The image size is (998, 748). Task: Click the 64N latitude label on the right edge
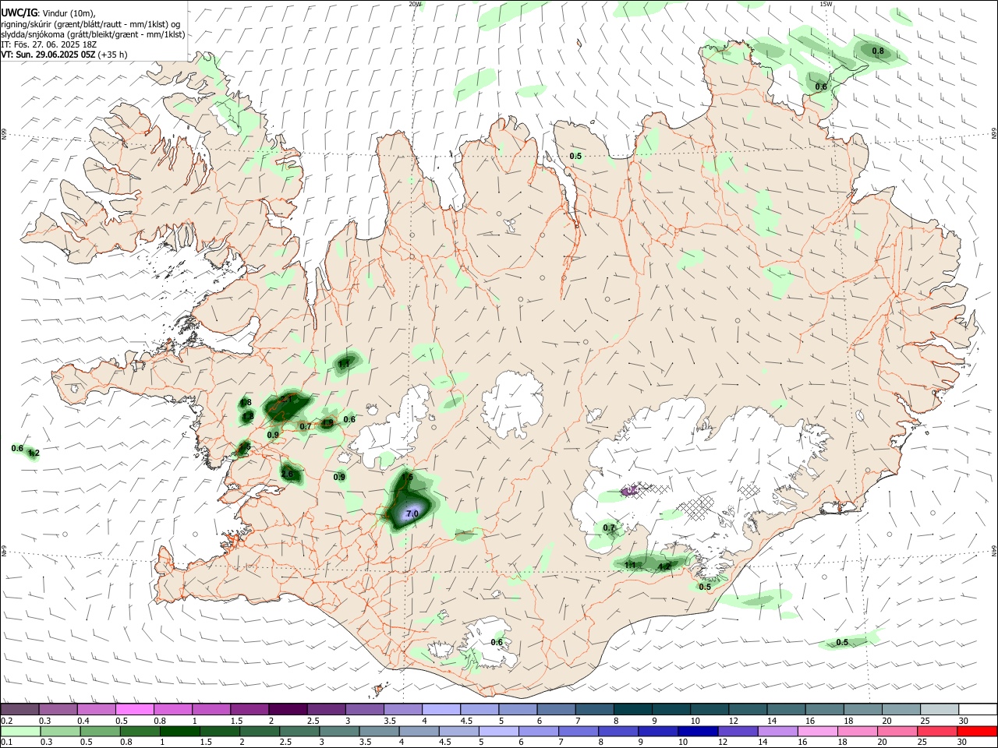click(x=994, y=550)
